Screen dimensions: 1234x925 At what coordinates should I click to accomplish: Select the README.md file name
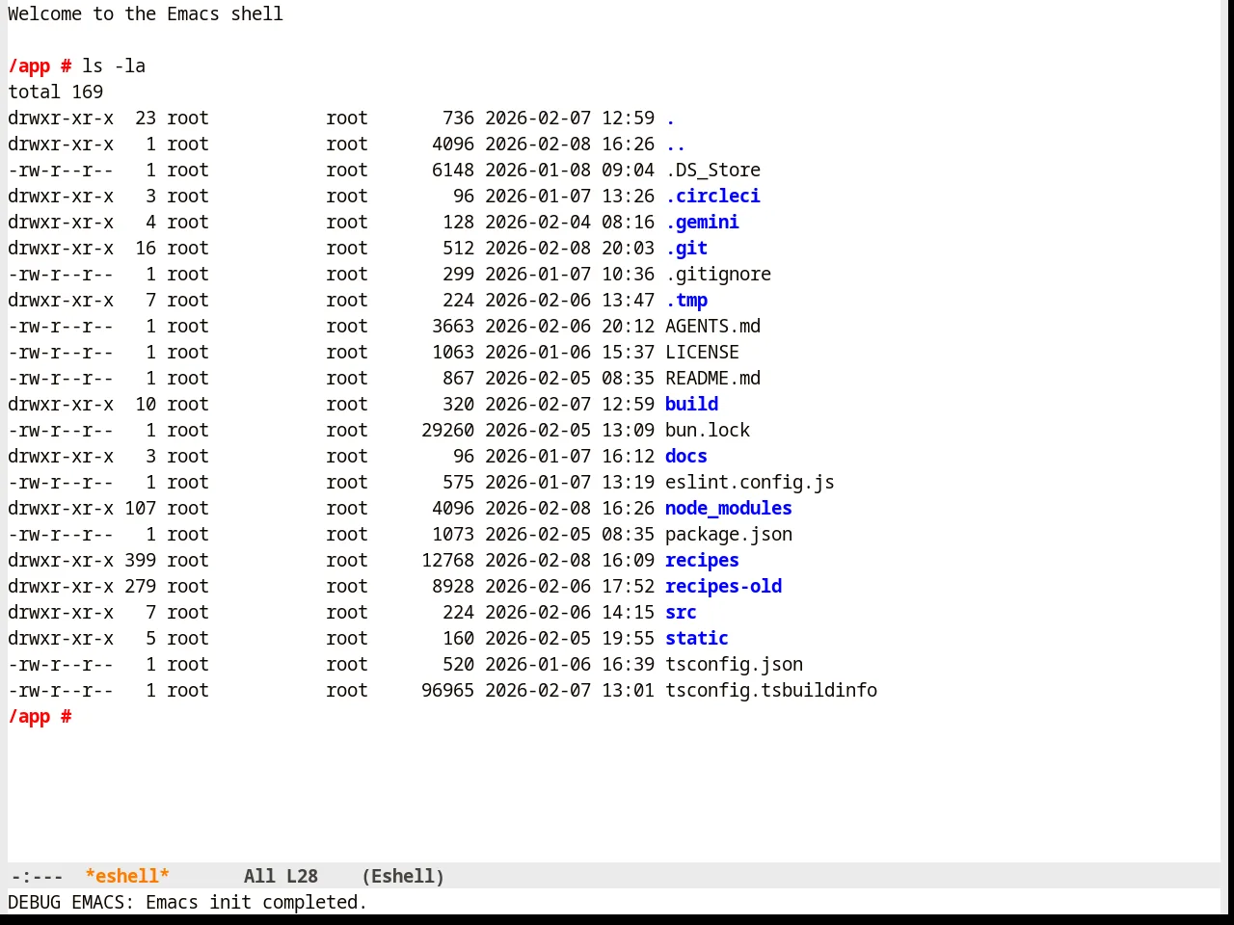(712, 379)
